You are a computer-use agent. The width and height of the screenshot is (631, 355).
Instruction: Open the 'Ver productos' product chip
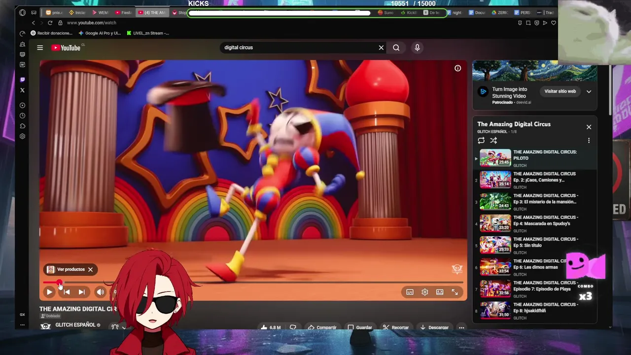tap(66, 269)
